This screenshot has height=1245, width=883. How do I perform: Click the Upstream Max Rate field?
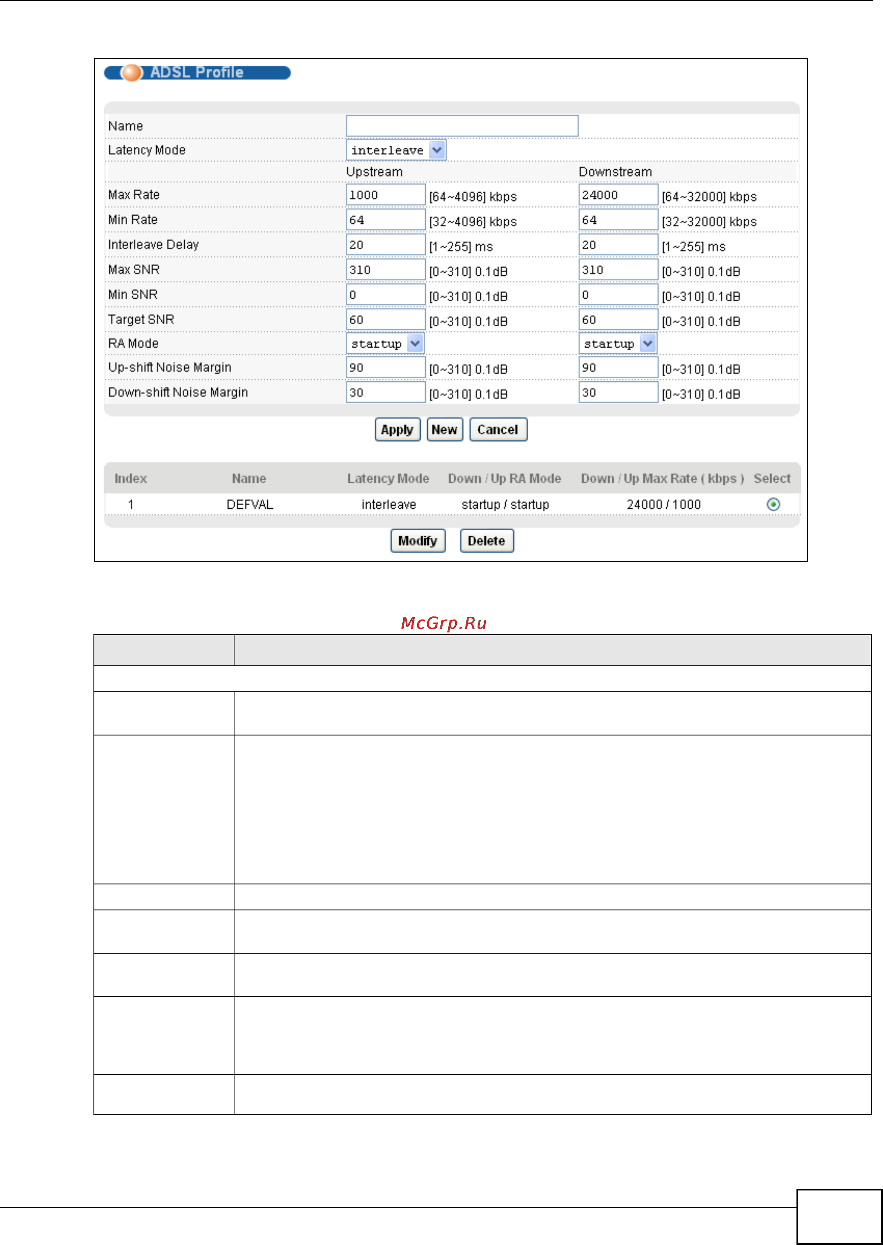[385, 195]
